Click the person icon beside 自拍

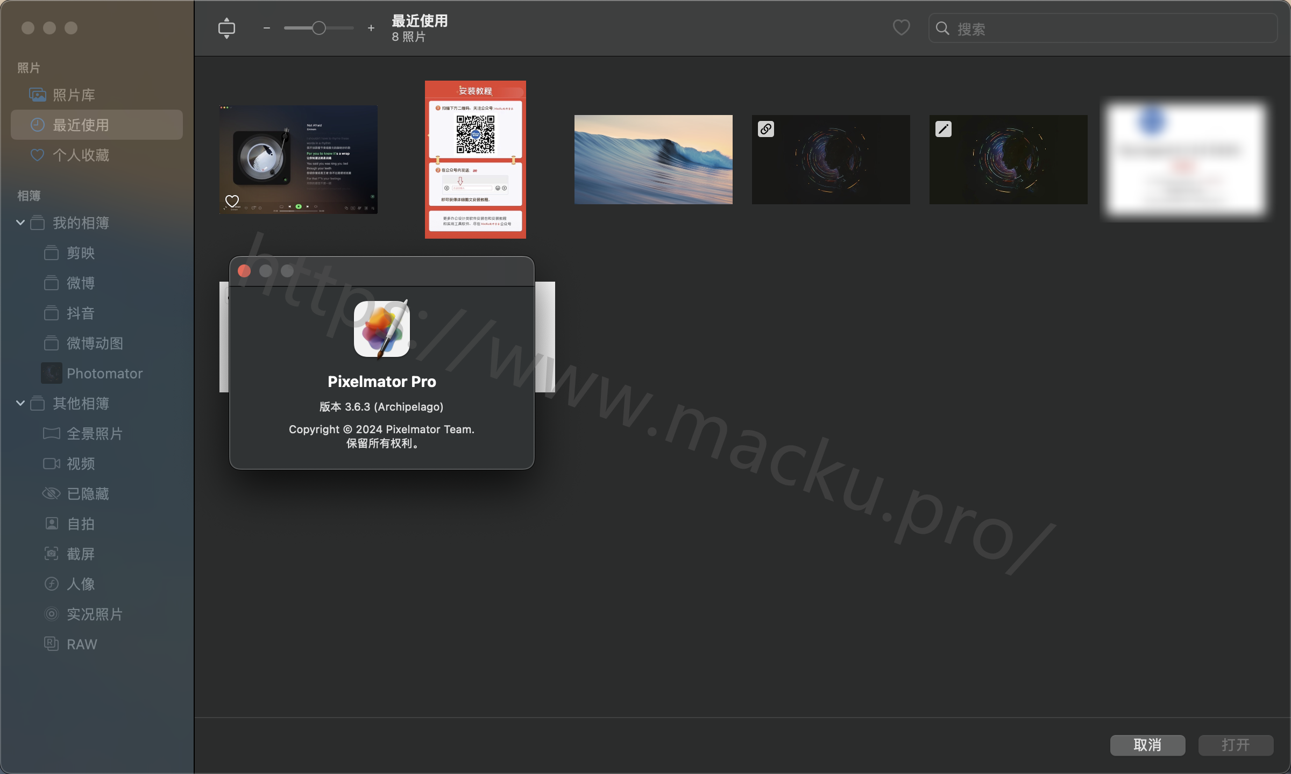pyautogui.click(x=51, y=524)
